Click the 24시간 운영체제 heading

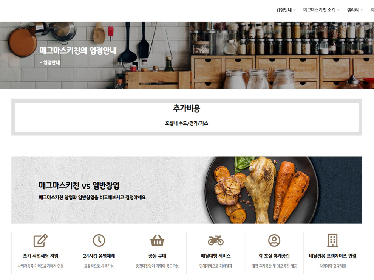coord(99,256)
